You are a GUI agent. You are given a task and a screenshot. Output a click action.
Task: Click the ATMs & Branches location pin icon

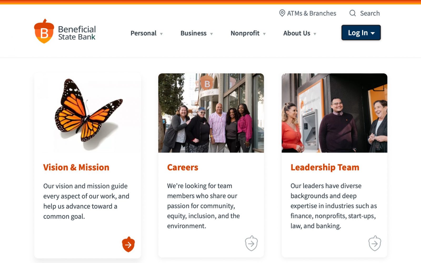[282, 13]
